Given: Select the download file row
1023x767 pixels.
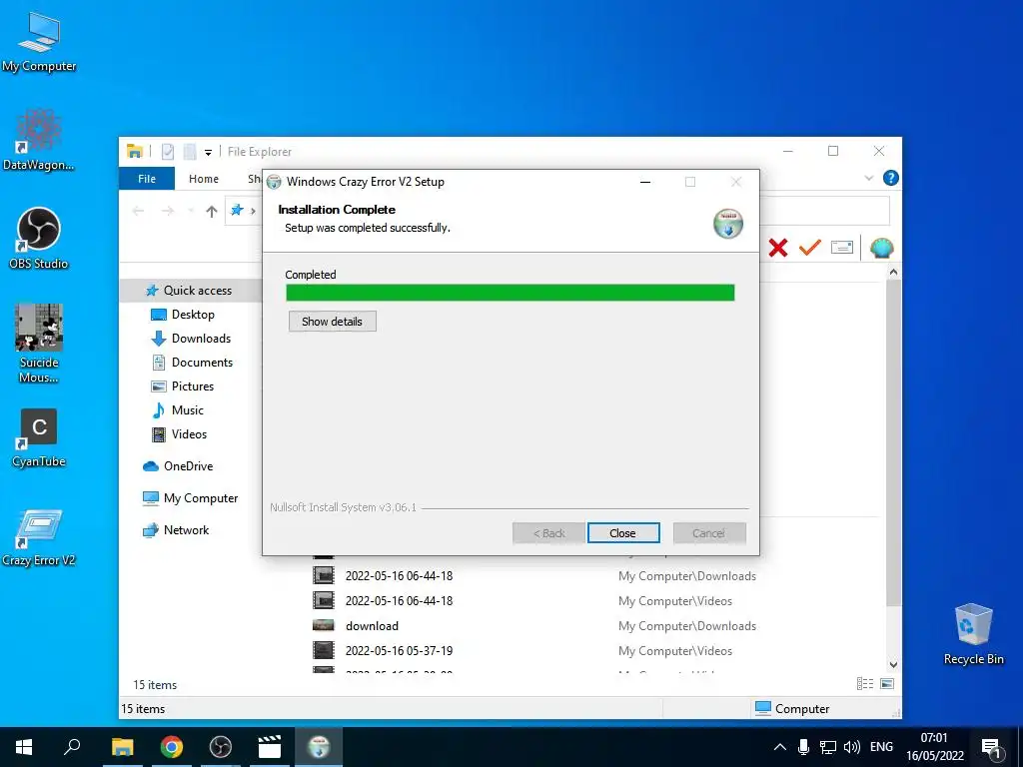Looking at the screenshot, I should click(x=535, y=626).
